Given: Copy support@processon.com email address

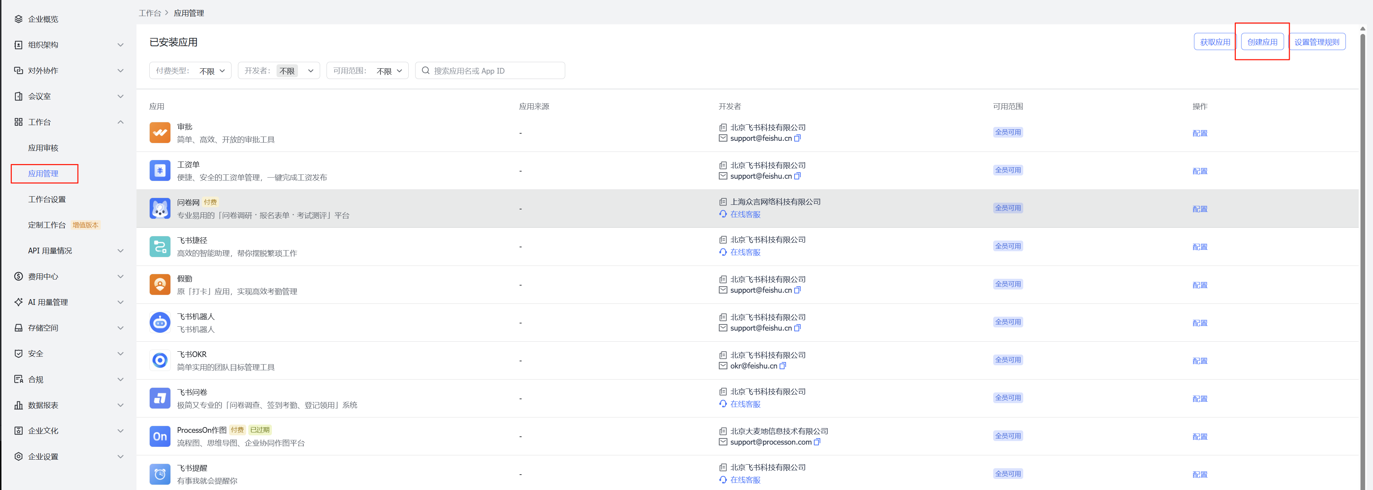Looking at the screenshot, I should coord(817,442).
